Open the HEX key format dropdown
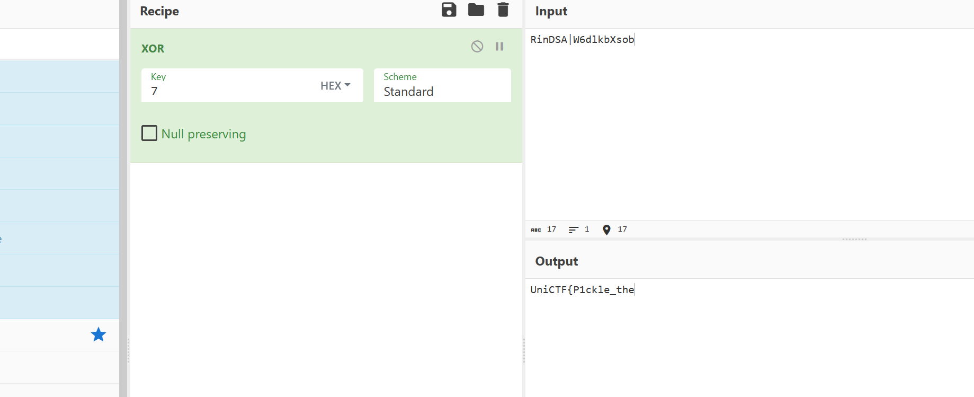This screenshot has width=974, height=397. click(x=335, y=85)
